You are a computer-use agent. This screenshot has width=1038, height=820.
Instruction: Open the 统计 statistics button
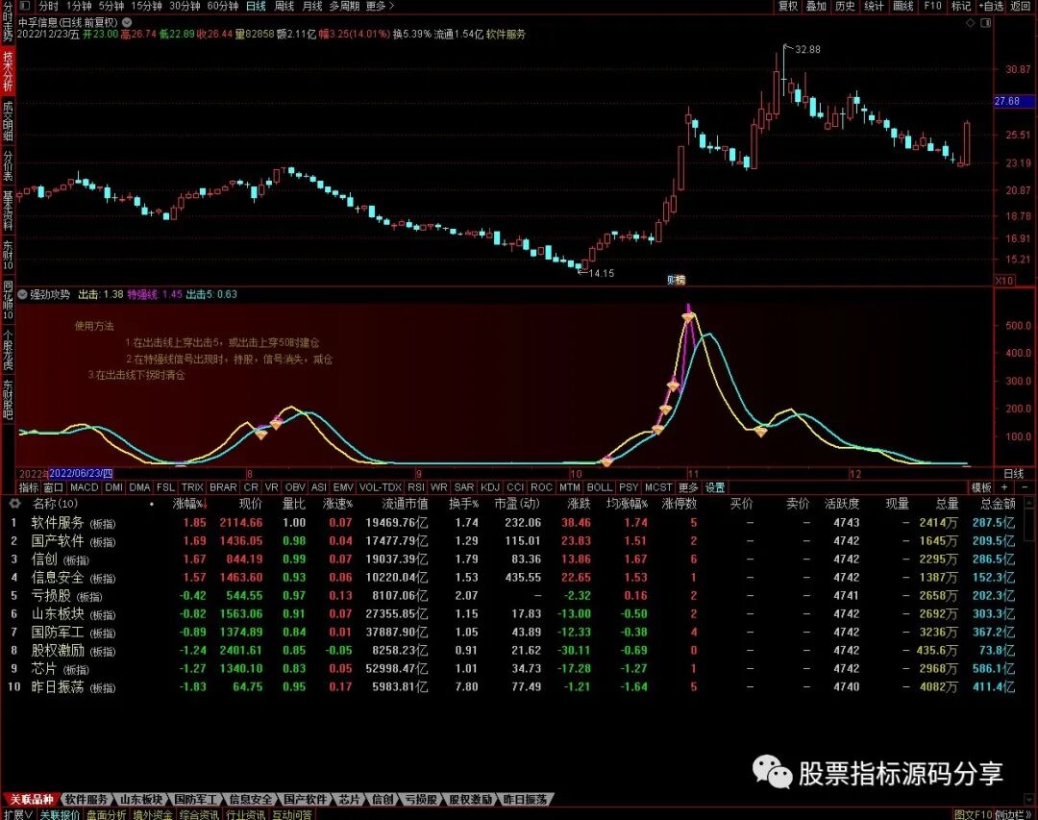[x=874, y=6]
